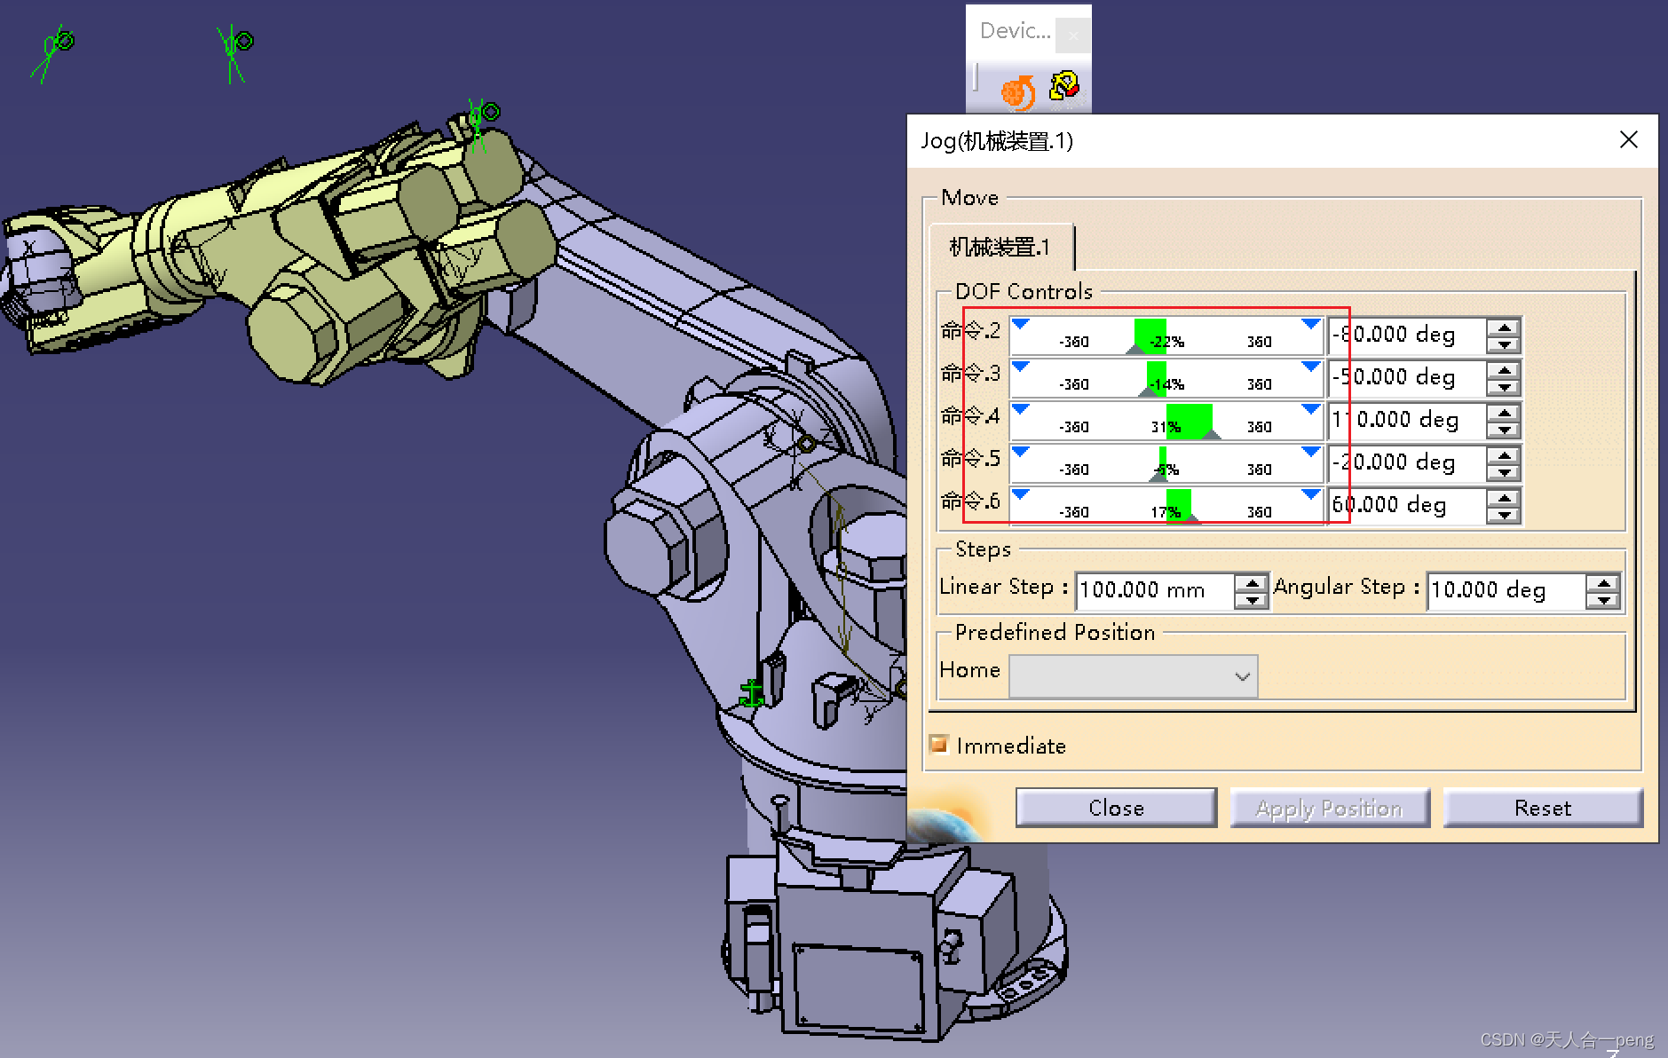Increase 命令.5 angle with up spinner
The height and width of the screenshot is (1058, 1668).
click(x=1504, y=455)
